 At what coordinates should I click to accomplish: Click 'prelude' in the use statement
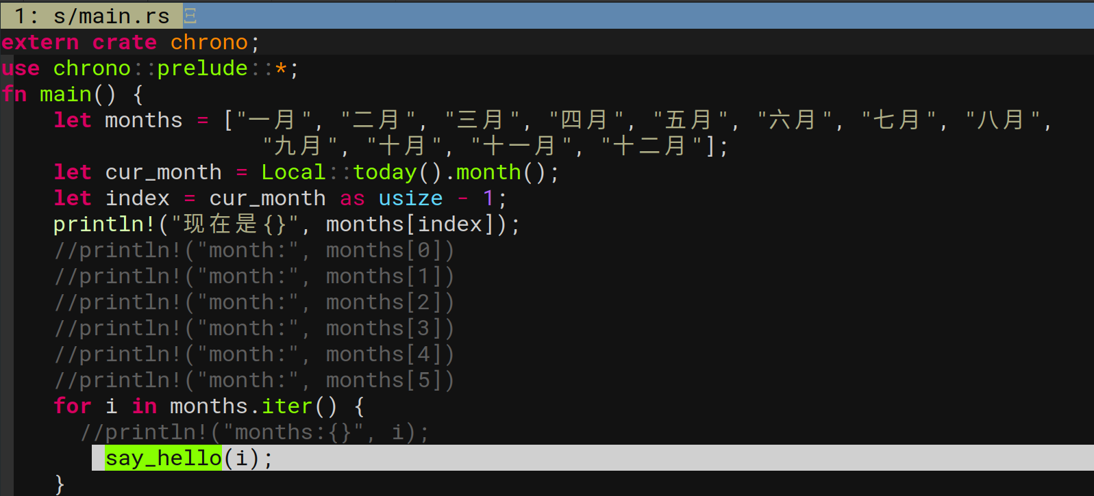[x=202, y=68]
